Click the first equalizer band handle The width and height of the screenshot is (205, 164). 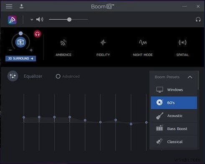24,117
